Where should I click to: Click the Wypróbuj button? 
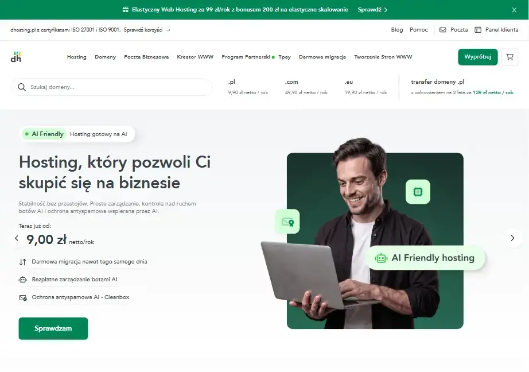(478, 57)
